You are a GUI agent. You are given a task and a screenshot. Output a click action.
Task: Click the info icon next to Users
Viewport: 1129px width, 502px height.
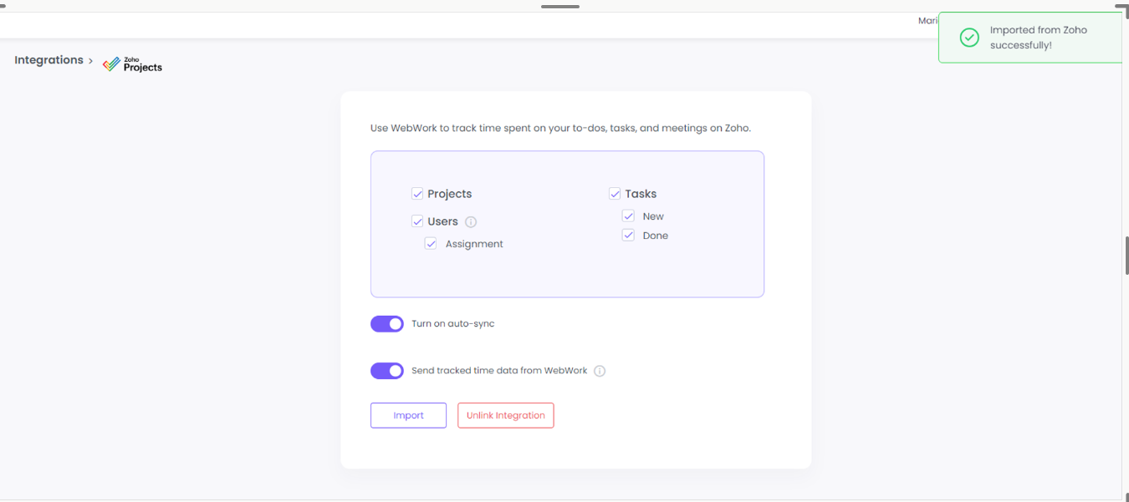point(471,221)
